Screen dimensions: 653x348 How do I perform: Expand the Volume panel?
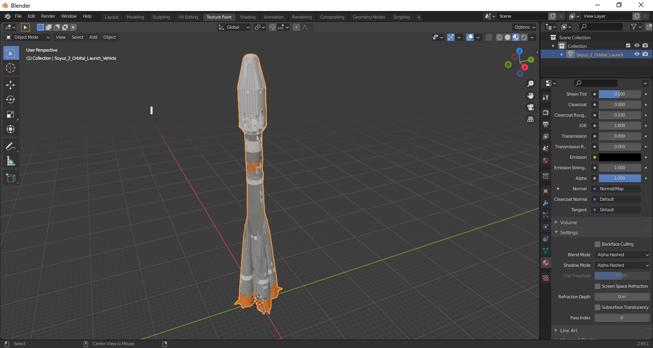pyautogui.click(x=568, y=222)
